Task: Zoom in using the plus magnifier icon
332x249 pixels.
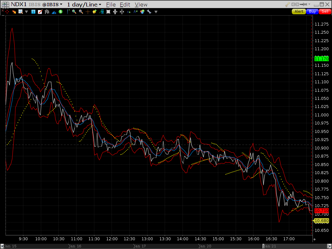Action: point(74,12)
